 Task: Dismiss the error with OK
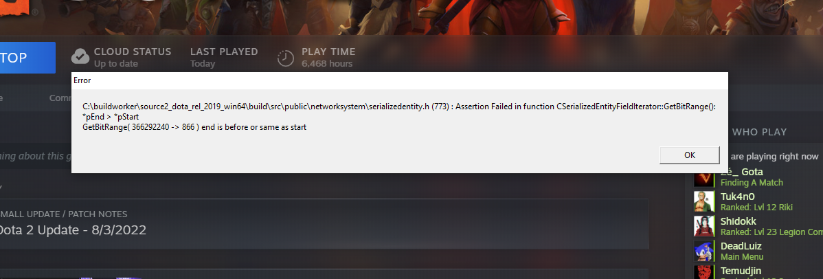[x=690, y=155]
